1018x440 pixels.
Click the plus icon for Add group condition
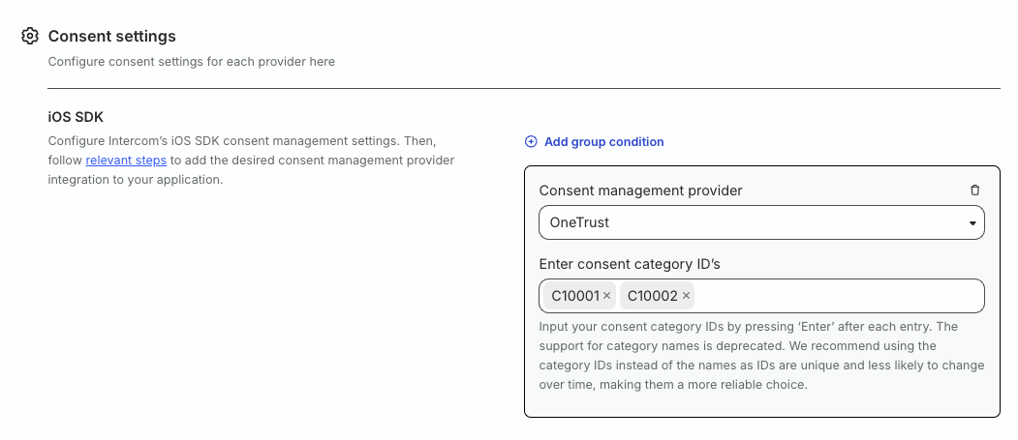pyautogui.click(x=531, y=142)
